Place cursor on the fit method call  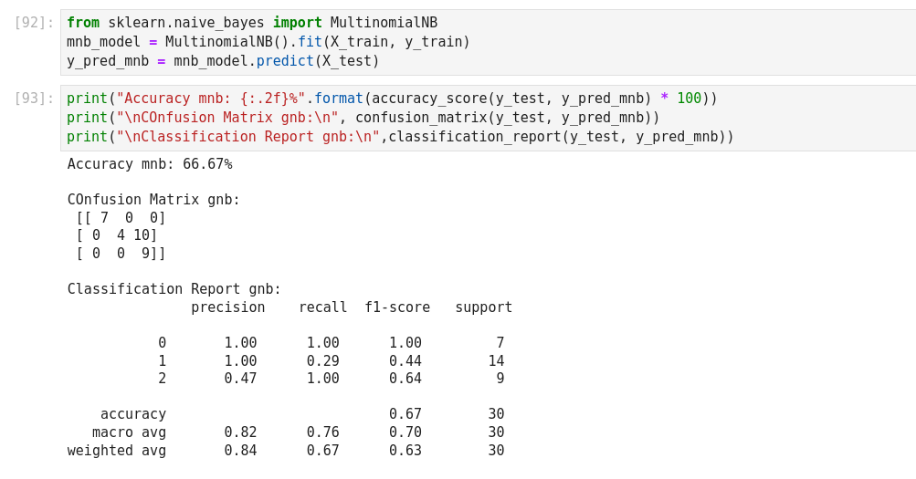[310, 42]
